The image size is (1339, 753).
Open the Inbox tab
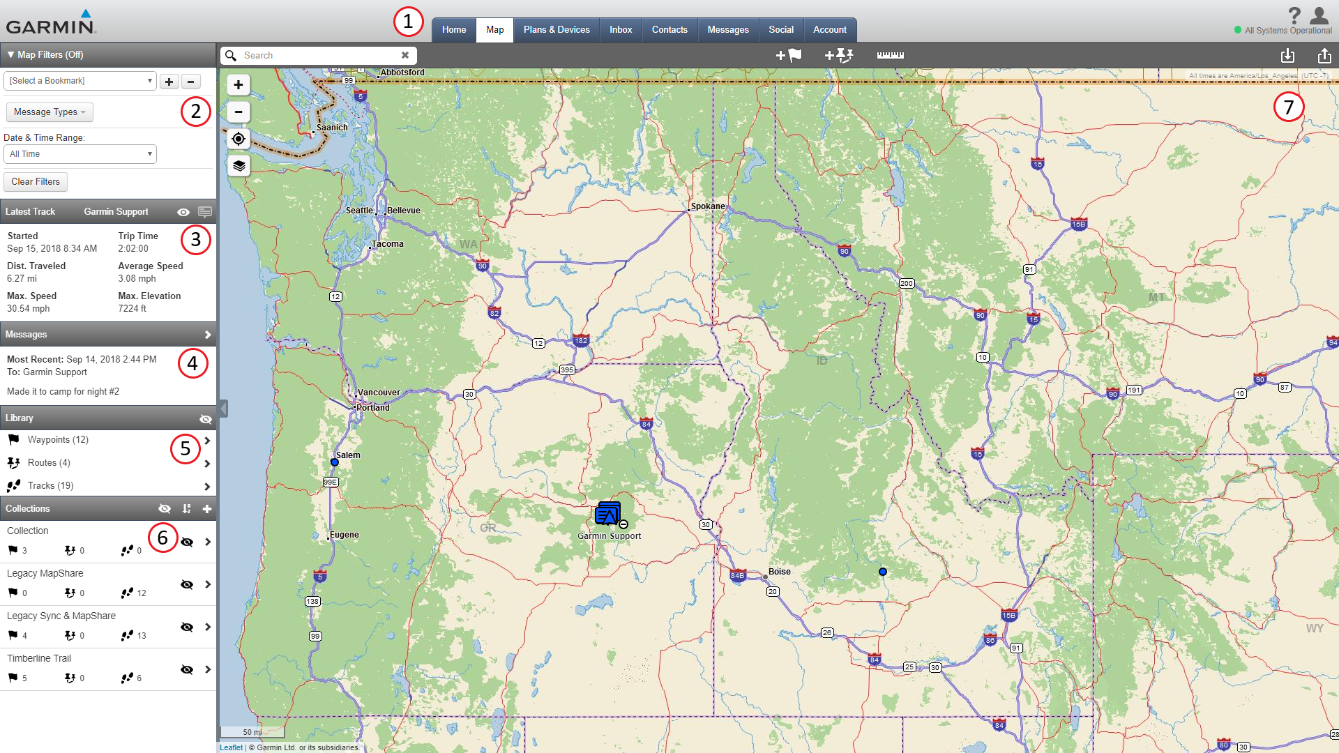[621, 30]
